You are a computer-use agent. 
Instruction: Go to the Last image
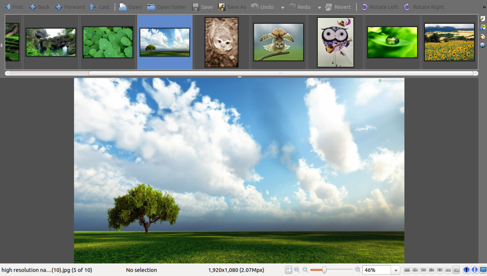(100, 7)
